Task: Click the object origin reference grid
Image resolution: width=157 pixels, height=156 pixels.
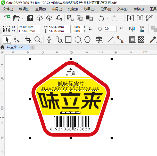Action: 6,29
